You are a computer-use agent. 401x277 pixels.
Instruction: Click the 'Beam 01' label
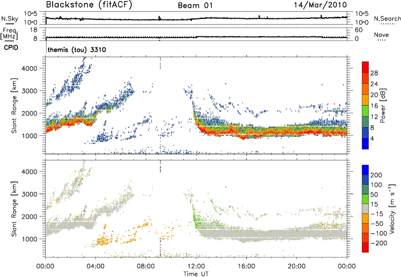coord(195,5)
